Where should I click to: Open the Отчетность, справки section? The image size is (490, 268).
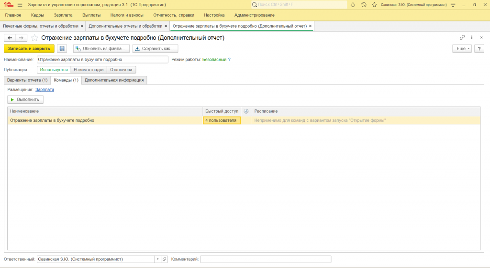click(174, 15)
